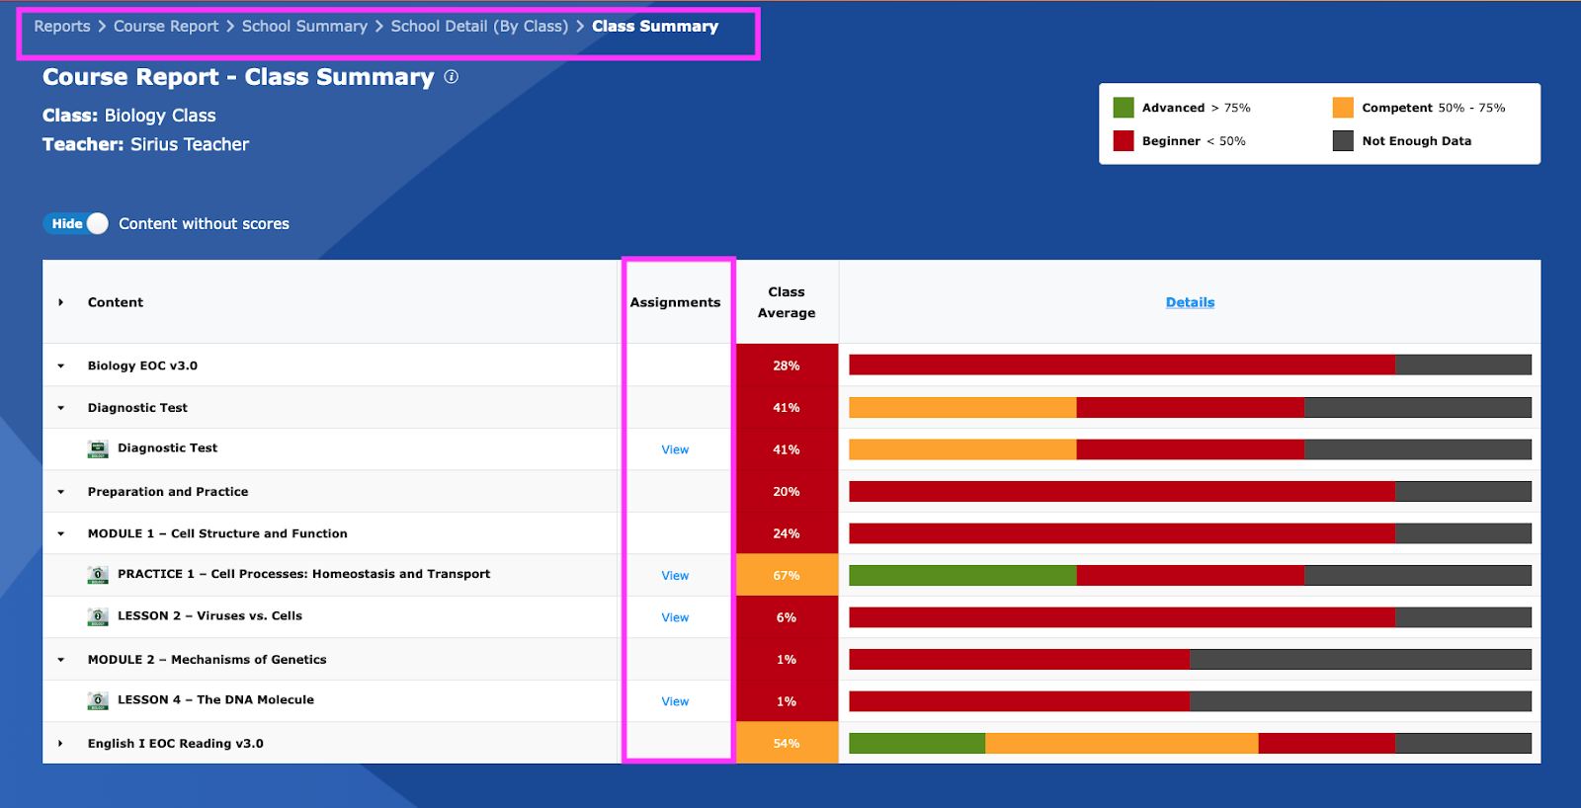
Task: View assignments for Diagnostic Test lesson
Action: click(x=675, y=449)
